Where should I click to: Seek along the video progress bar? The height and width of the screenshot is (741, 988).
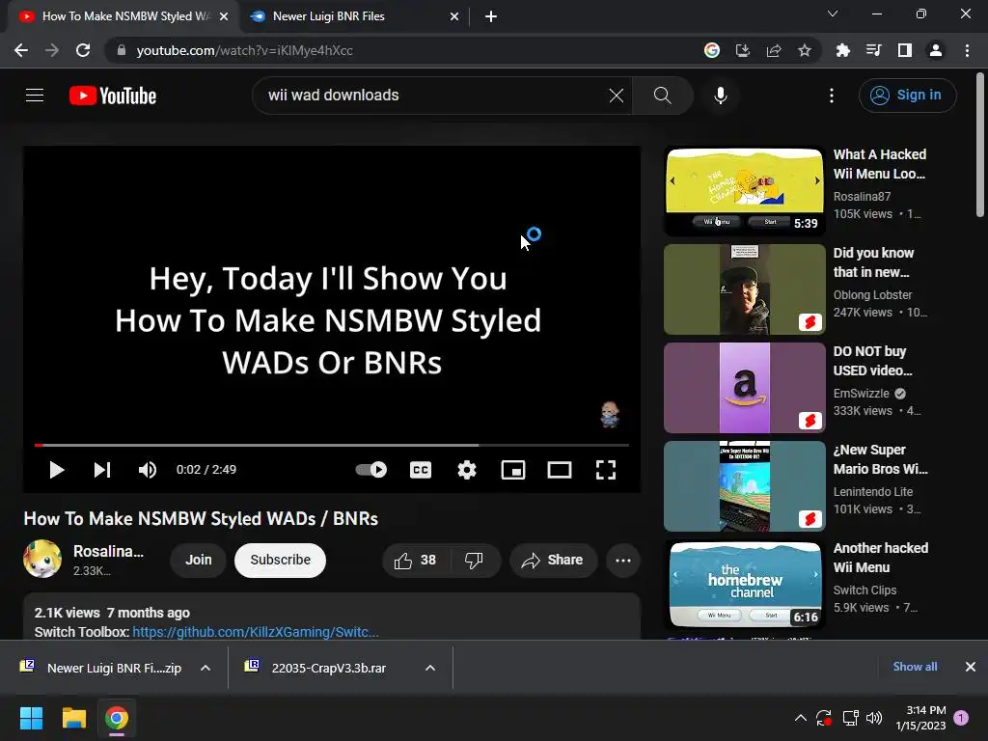(332, 445)
